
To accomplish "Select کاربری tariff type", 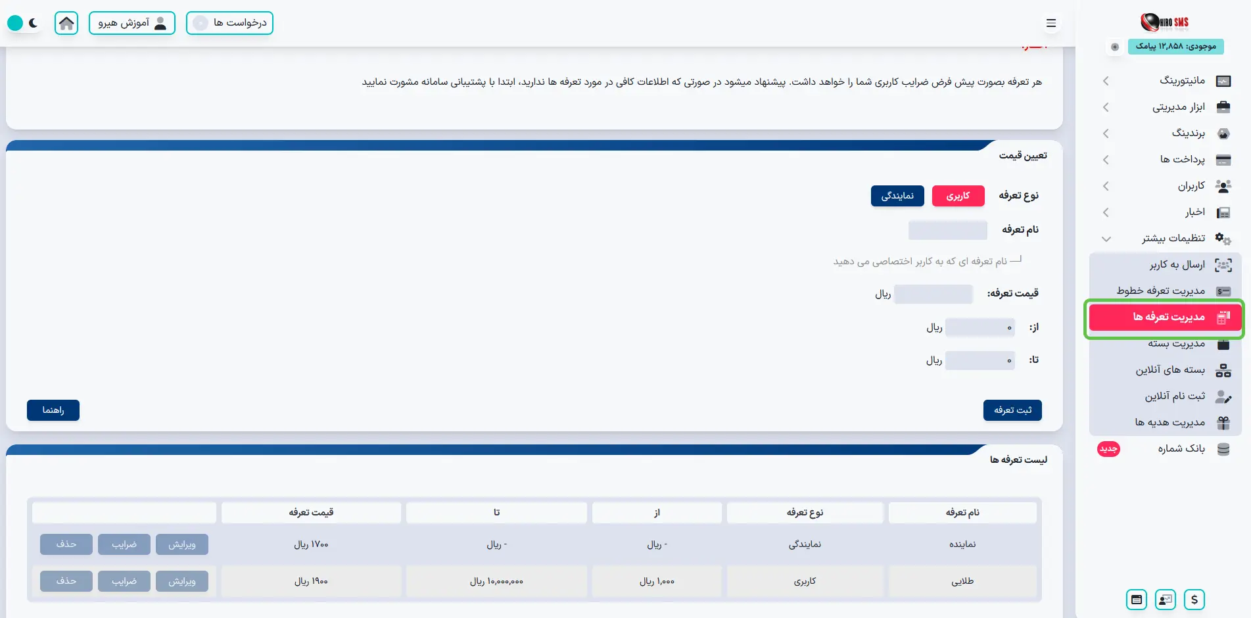I will pos(958,196).
